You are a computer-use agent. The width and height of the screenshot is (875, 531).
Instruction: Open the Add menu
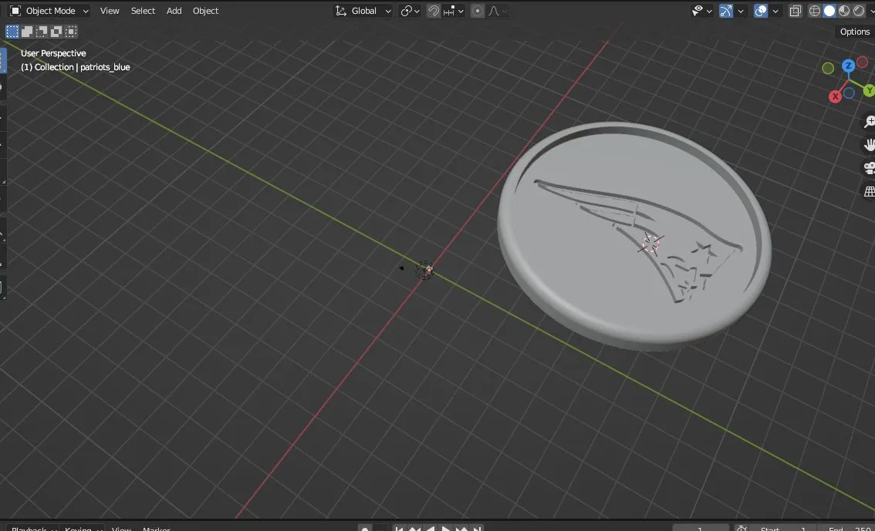pos(174,11)
